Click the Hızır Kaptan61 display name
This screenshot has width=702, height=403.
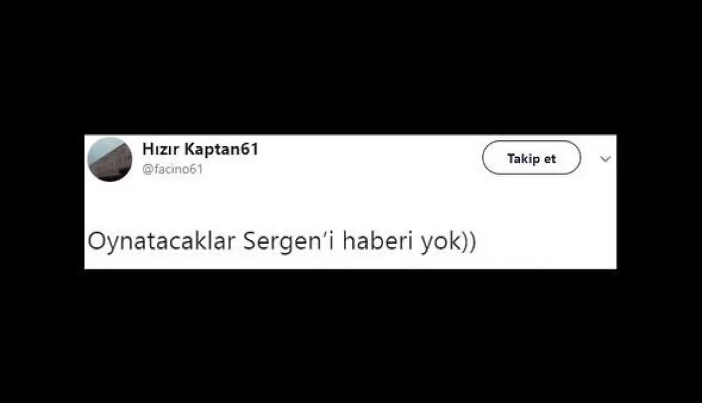click(x=200, y=149)
